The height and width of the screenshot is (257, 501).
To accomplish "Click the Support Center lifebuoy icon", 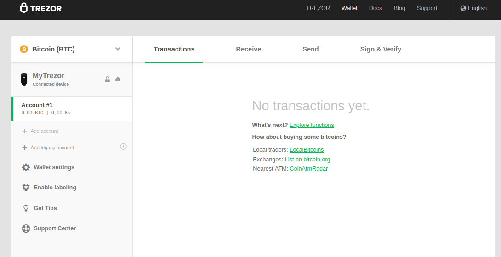I will pyautogui.click(x=26, y=228).
